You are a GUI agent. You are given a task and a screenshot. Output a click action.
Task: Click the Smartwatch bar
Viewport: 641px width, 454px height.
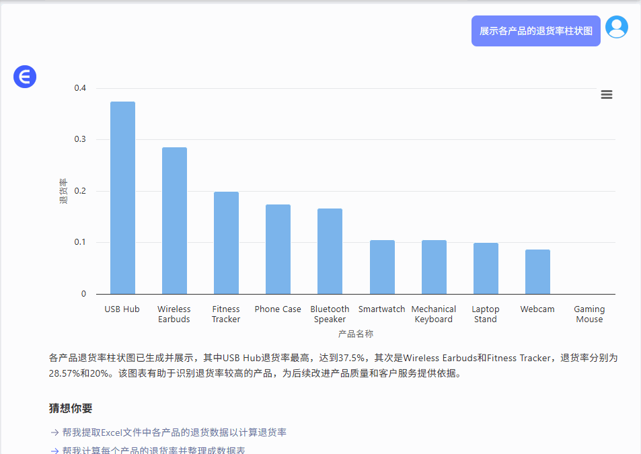coord(382,267)
